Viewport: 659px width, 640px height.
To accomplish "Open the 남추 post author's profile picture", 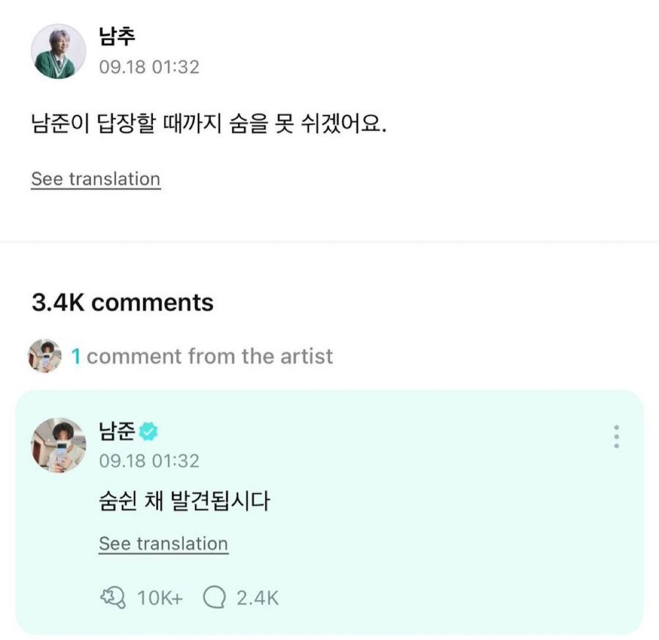I will coord(59,51).
